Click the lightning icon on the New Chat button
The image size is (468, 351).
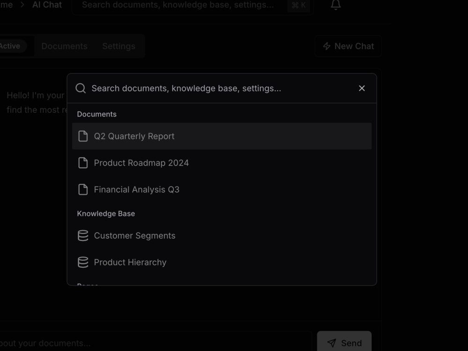click(327, 46)
